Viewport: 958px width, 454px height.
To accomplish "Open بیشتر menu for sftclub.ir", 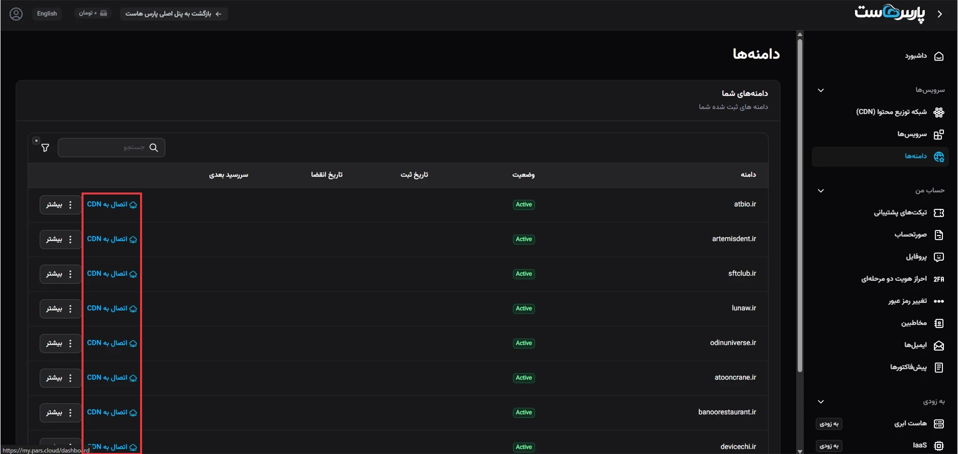I will [61, 274].
